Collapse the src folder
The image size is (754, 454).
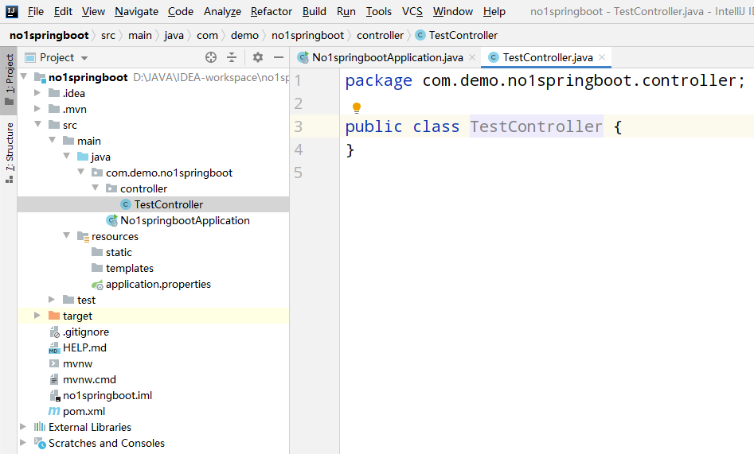(38, 124)
